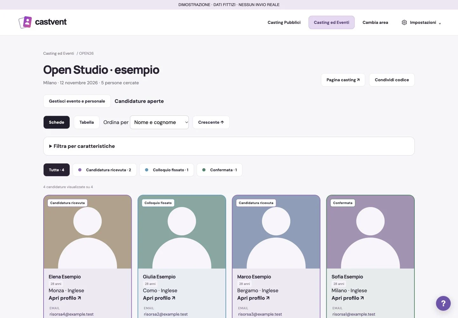
Task: Expand Filtra per caratteristiche section
Action: click(x=229, y=146)
